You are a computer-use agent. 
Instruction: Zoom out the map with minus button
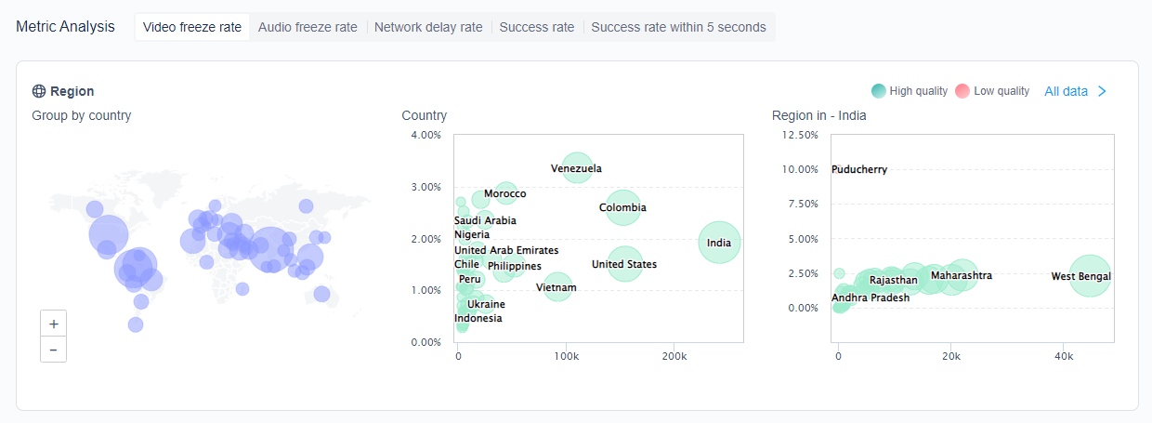[54, 350]
